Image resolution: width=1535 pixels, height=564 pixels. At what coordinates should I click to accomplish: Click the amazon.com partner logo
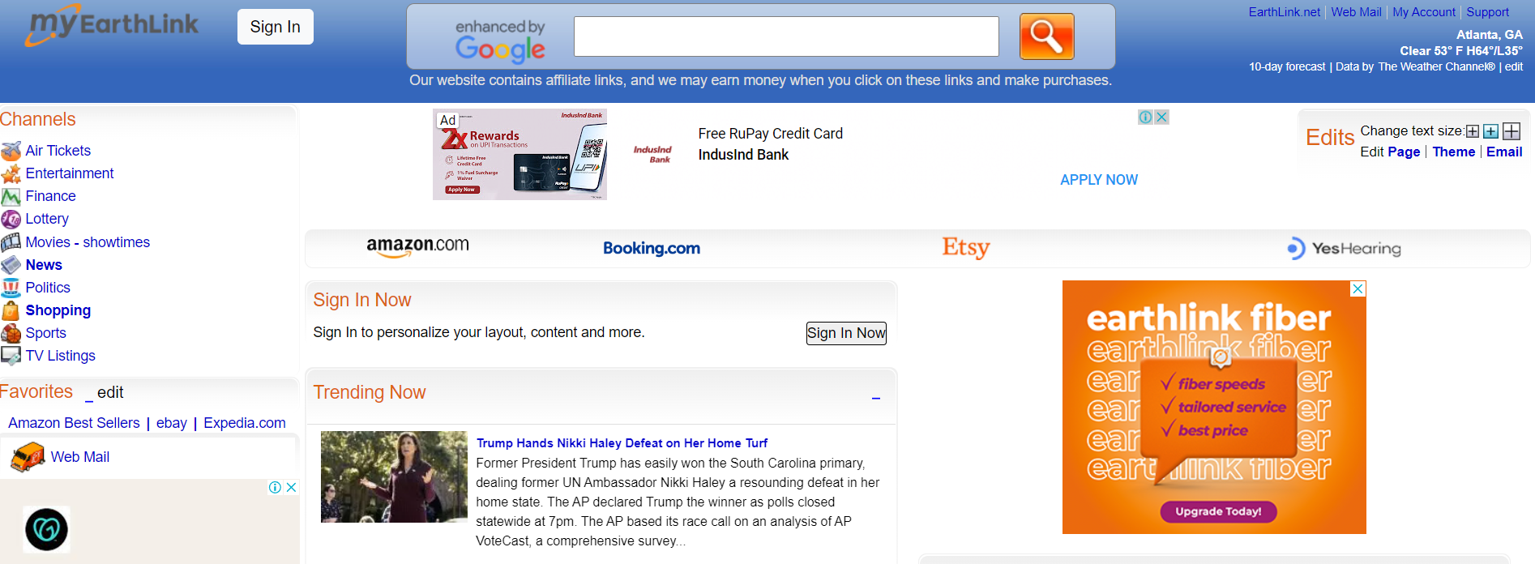coord(417,246)
